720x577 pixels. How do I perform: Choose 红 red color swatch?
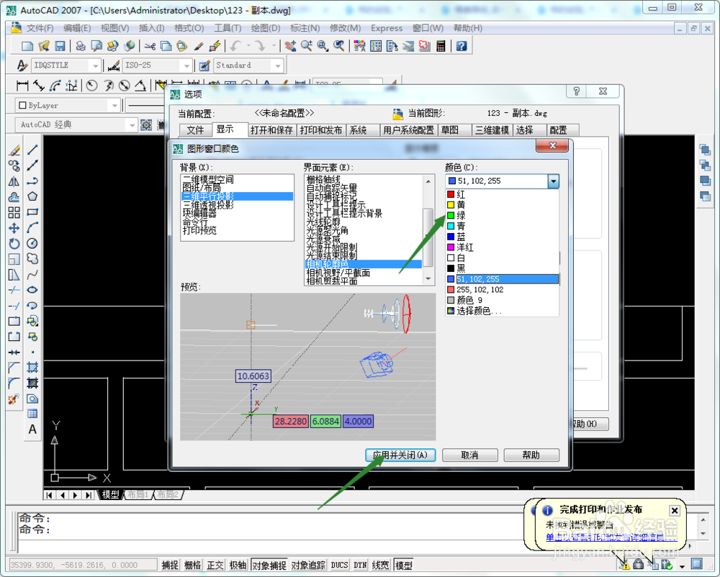pyautogui.click(x=451, y=194)
